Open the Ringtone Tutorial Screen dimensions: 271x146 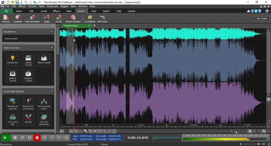click(28, 75)
